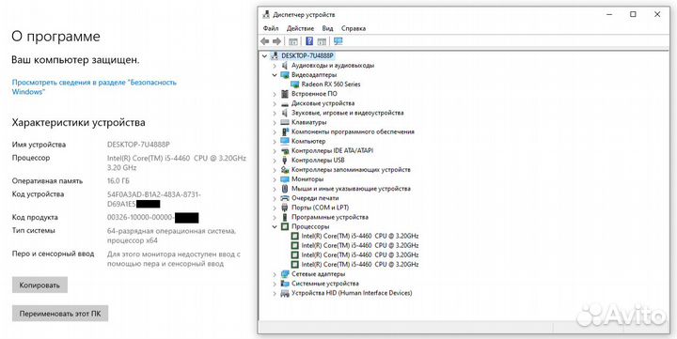Expand the Программные устройства chevron

tap(275, 217)
